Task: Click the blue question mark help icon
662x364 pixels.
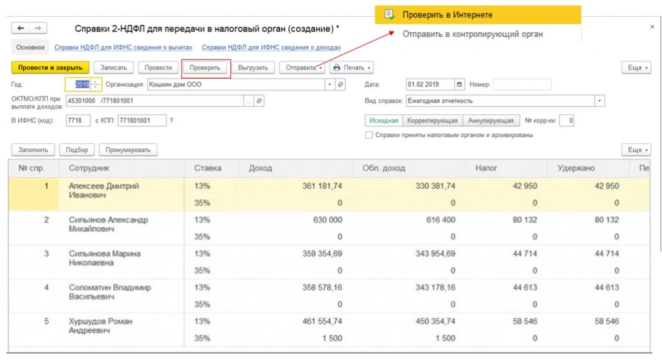Action: [171, 121]
